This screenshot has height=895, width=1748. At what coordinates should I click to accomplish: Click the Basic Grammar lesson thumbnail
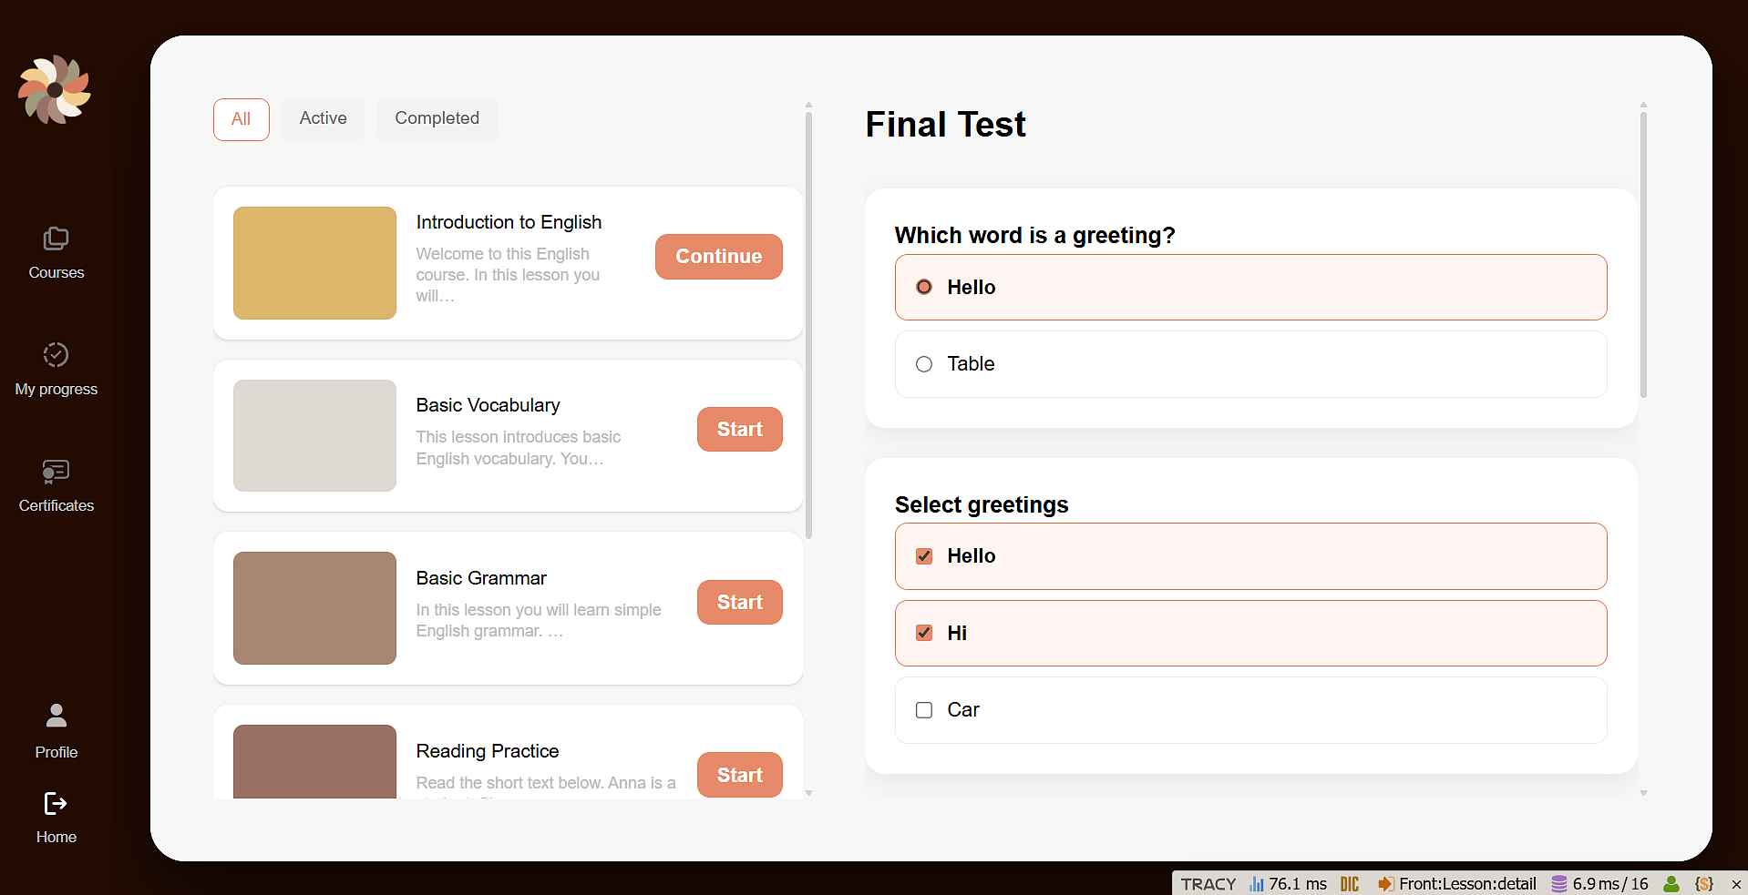coord(314,607)
